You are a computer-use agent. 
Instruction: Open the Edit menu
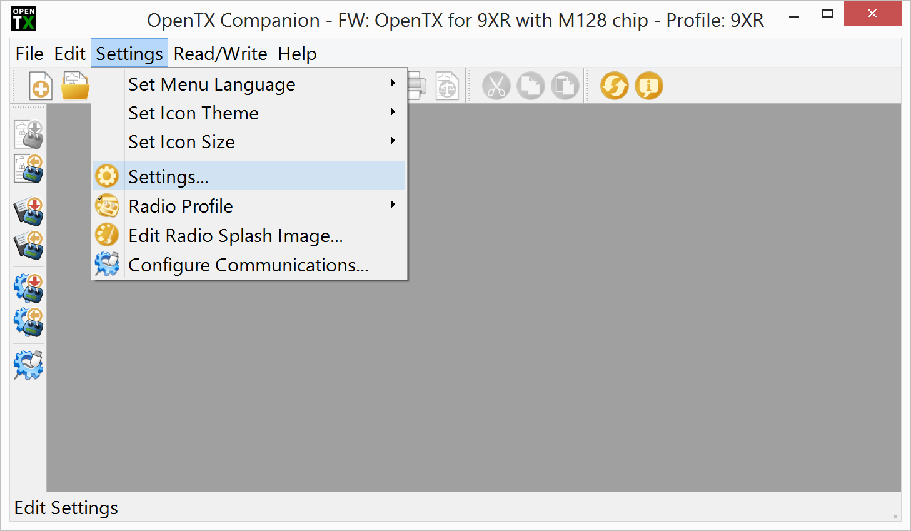coord(69,54)
